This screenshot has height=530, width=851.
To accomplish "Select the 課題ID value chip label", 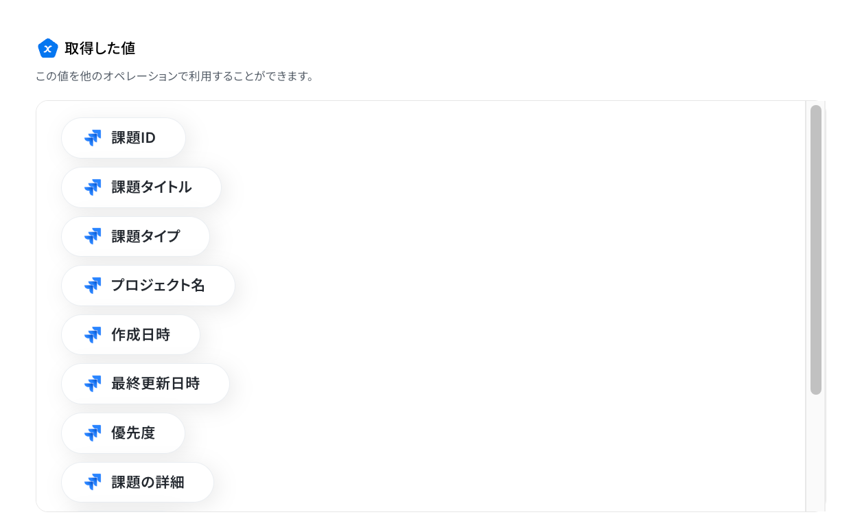I will tap(134, 138).
